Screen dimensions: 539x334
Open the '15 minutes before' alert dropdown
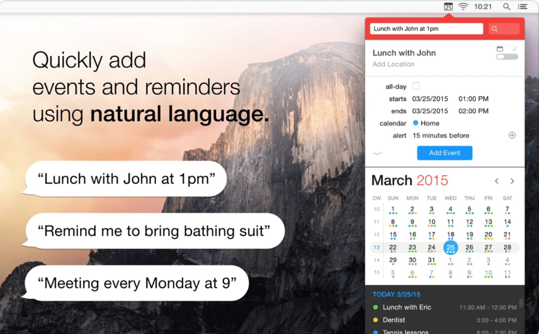[441, 136]
